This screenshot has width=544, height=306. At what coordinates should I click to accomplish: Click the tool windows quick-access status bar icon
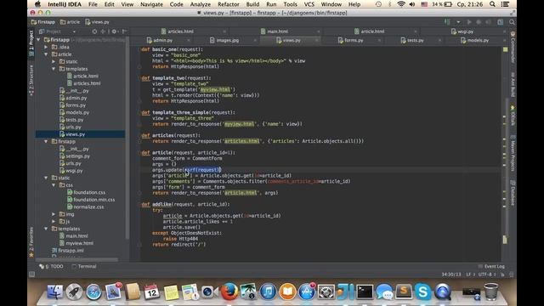pos(31,275)
